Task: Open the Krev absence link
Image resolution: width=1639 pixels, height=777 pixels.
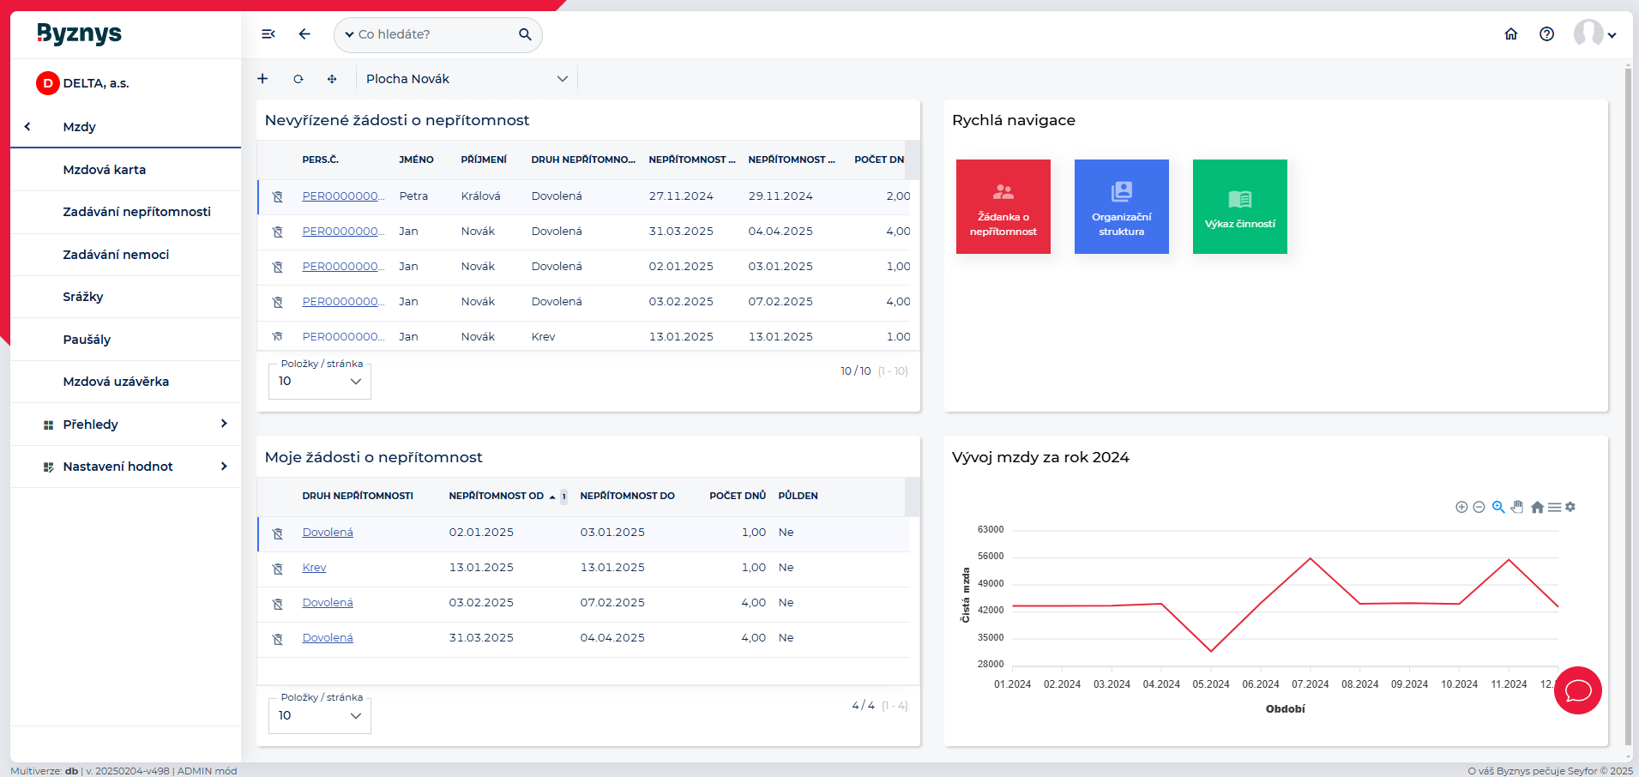Action: point(314,568)
